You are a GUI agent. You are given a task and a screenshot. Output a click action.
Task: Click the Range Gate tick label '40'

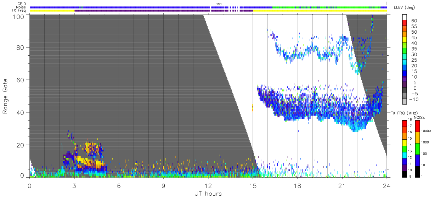coord(21,112)
